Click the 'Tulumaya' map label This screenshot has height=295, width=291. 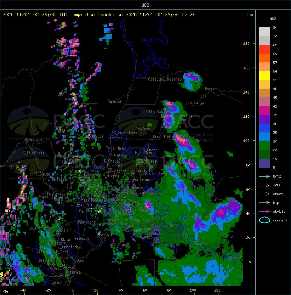[119, 155]
